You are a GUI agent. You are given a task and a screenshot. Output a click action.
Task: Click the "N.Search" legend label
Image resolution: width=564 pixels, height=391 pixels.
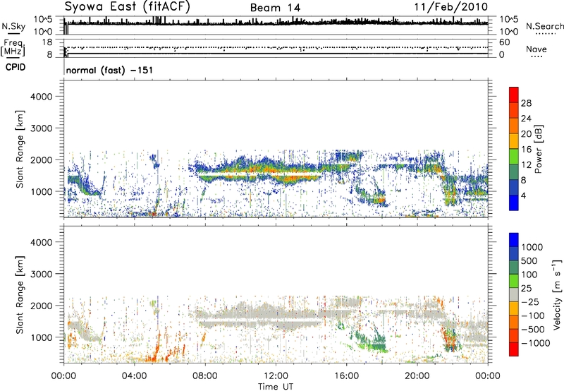544,26
